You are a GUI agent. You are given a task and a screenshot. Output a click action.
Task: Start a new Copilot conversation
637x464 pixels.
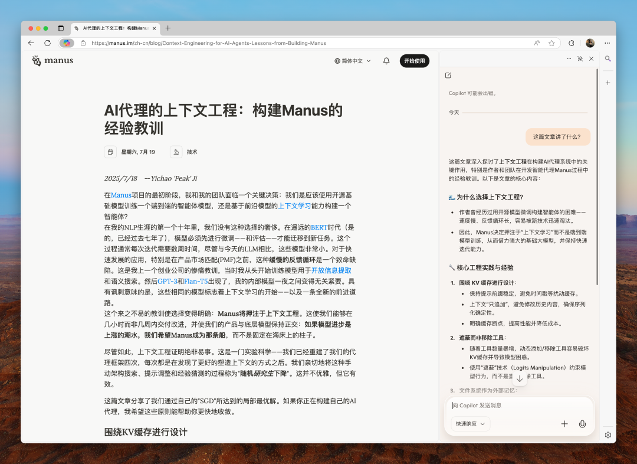click(x=449, y=75)
